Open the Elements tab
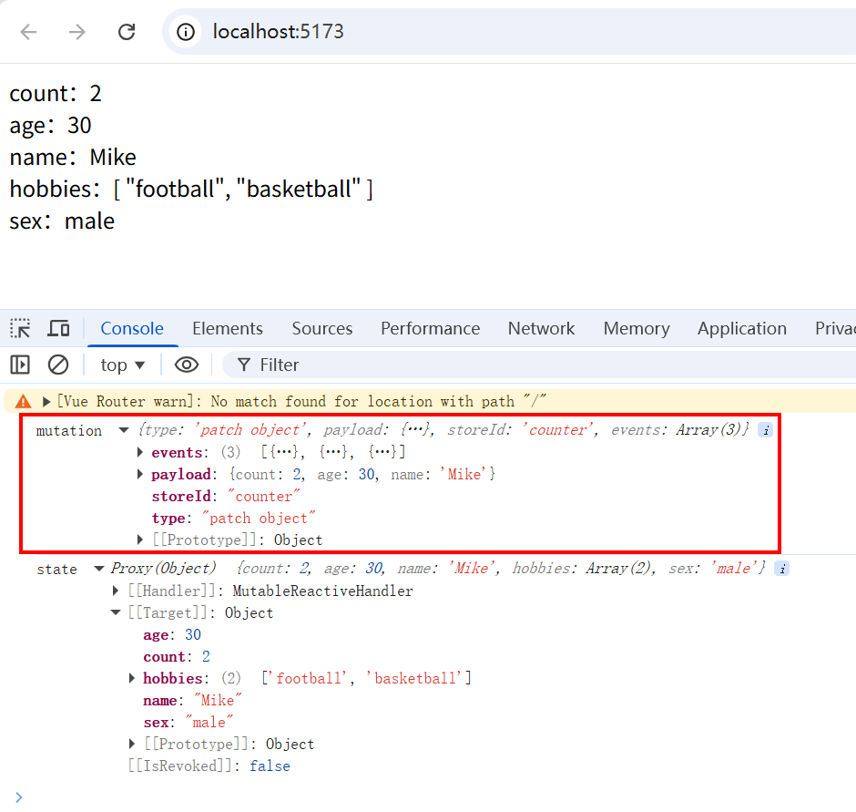 (x=227, y=328)
